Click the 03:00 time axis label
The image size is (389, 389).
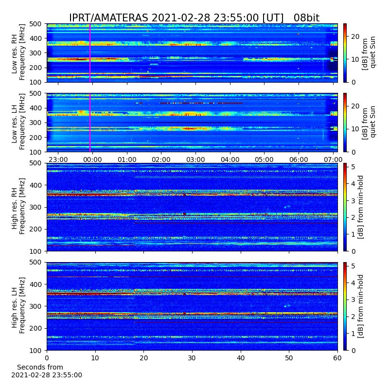195,159
